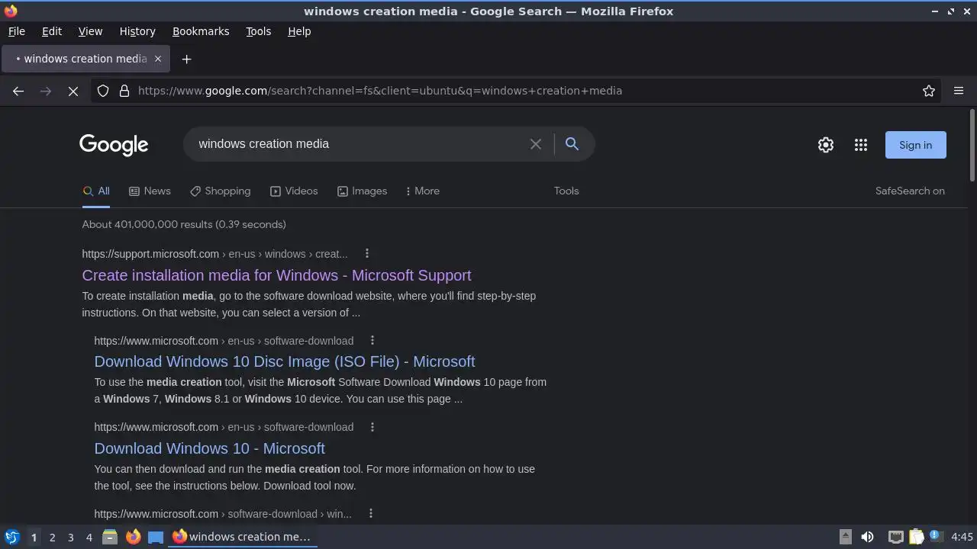Open SafeSearch on settings
The image size is (977, 549).
point(910,191)
